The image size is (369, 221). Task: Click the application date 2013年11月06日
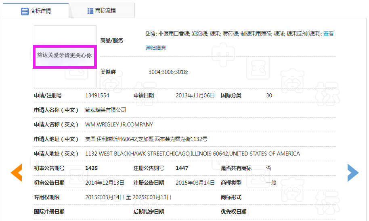(x=195, y=96)
